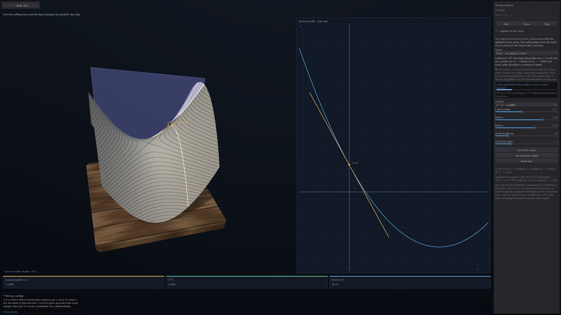Image resolution: width=561 pixels, height=315 pixels.
Task: Go back using the Back (Esc) button
Action: click(20, 6)
